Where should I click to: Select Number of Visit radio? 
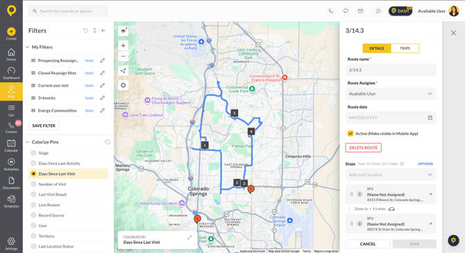click(33, 184)
